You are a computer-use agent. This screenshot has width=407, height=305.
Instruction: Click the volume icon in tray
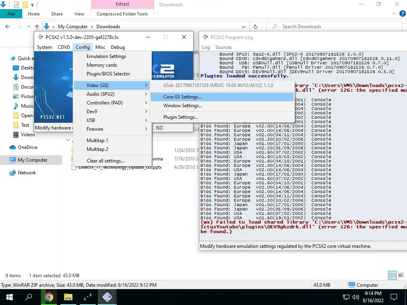click(x=356, y=297)
